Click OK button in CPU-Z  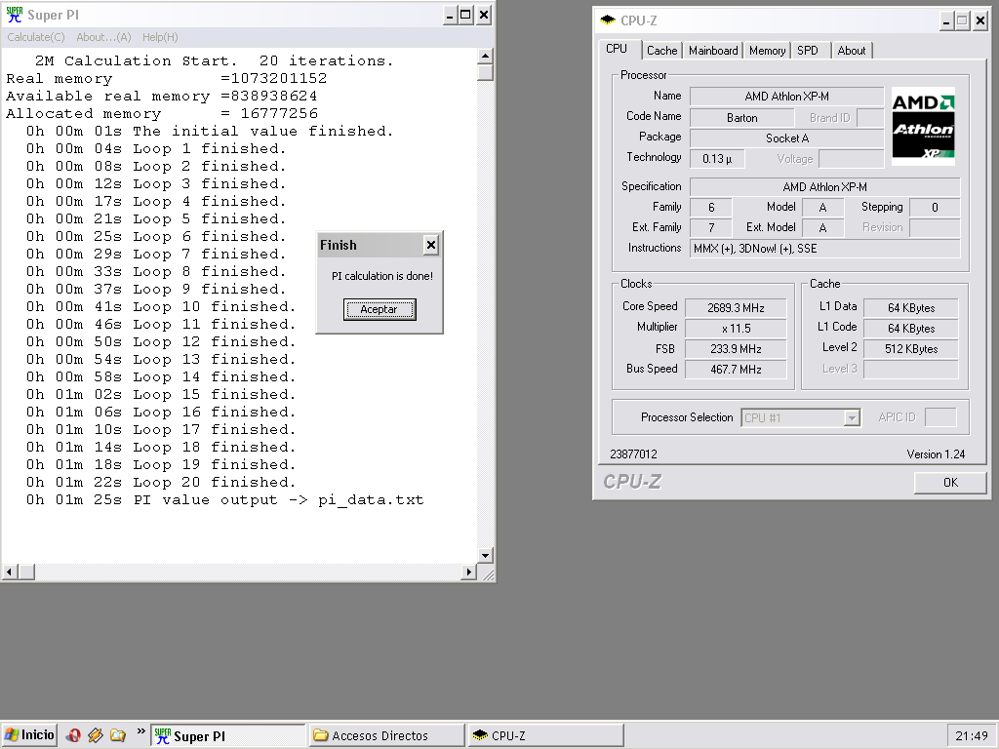[x=949, y=482]
